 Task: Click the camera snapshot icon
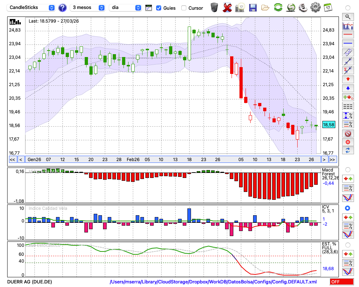[x=240, y=8]
